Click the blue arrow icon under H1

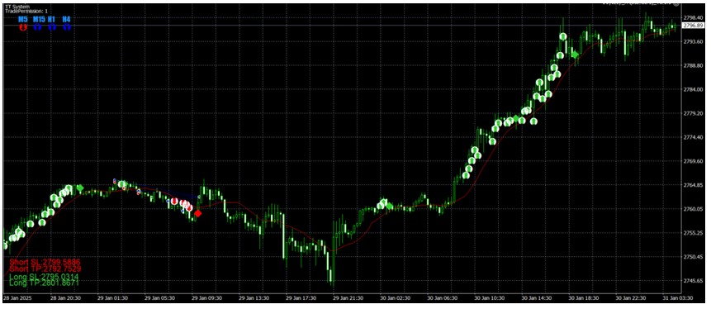tap(52, 27)
